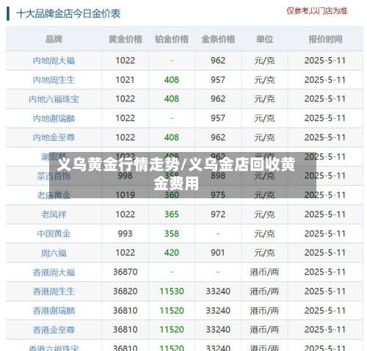The image size is (367, 351).
Task: Click the 品牌 column header
Action: tap(54, 39)
